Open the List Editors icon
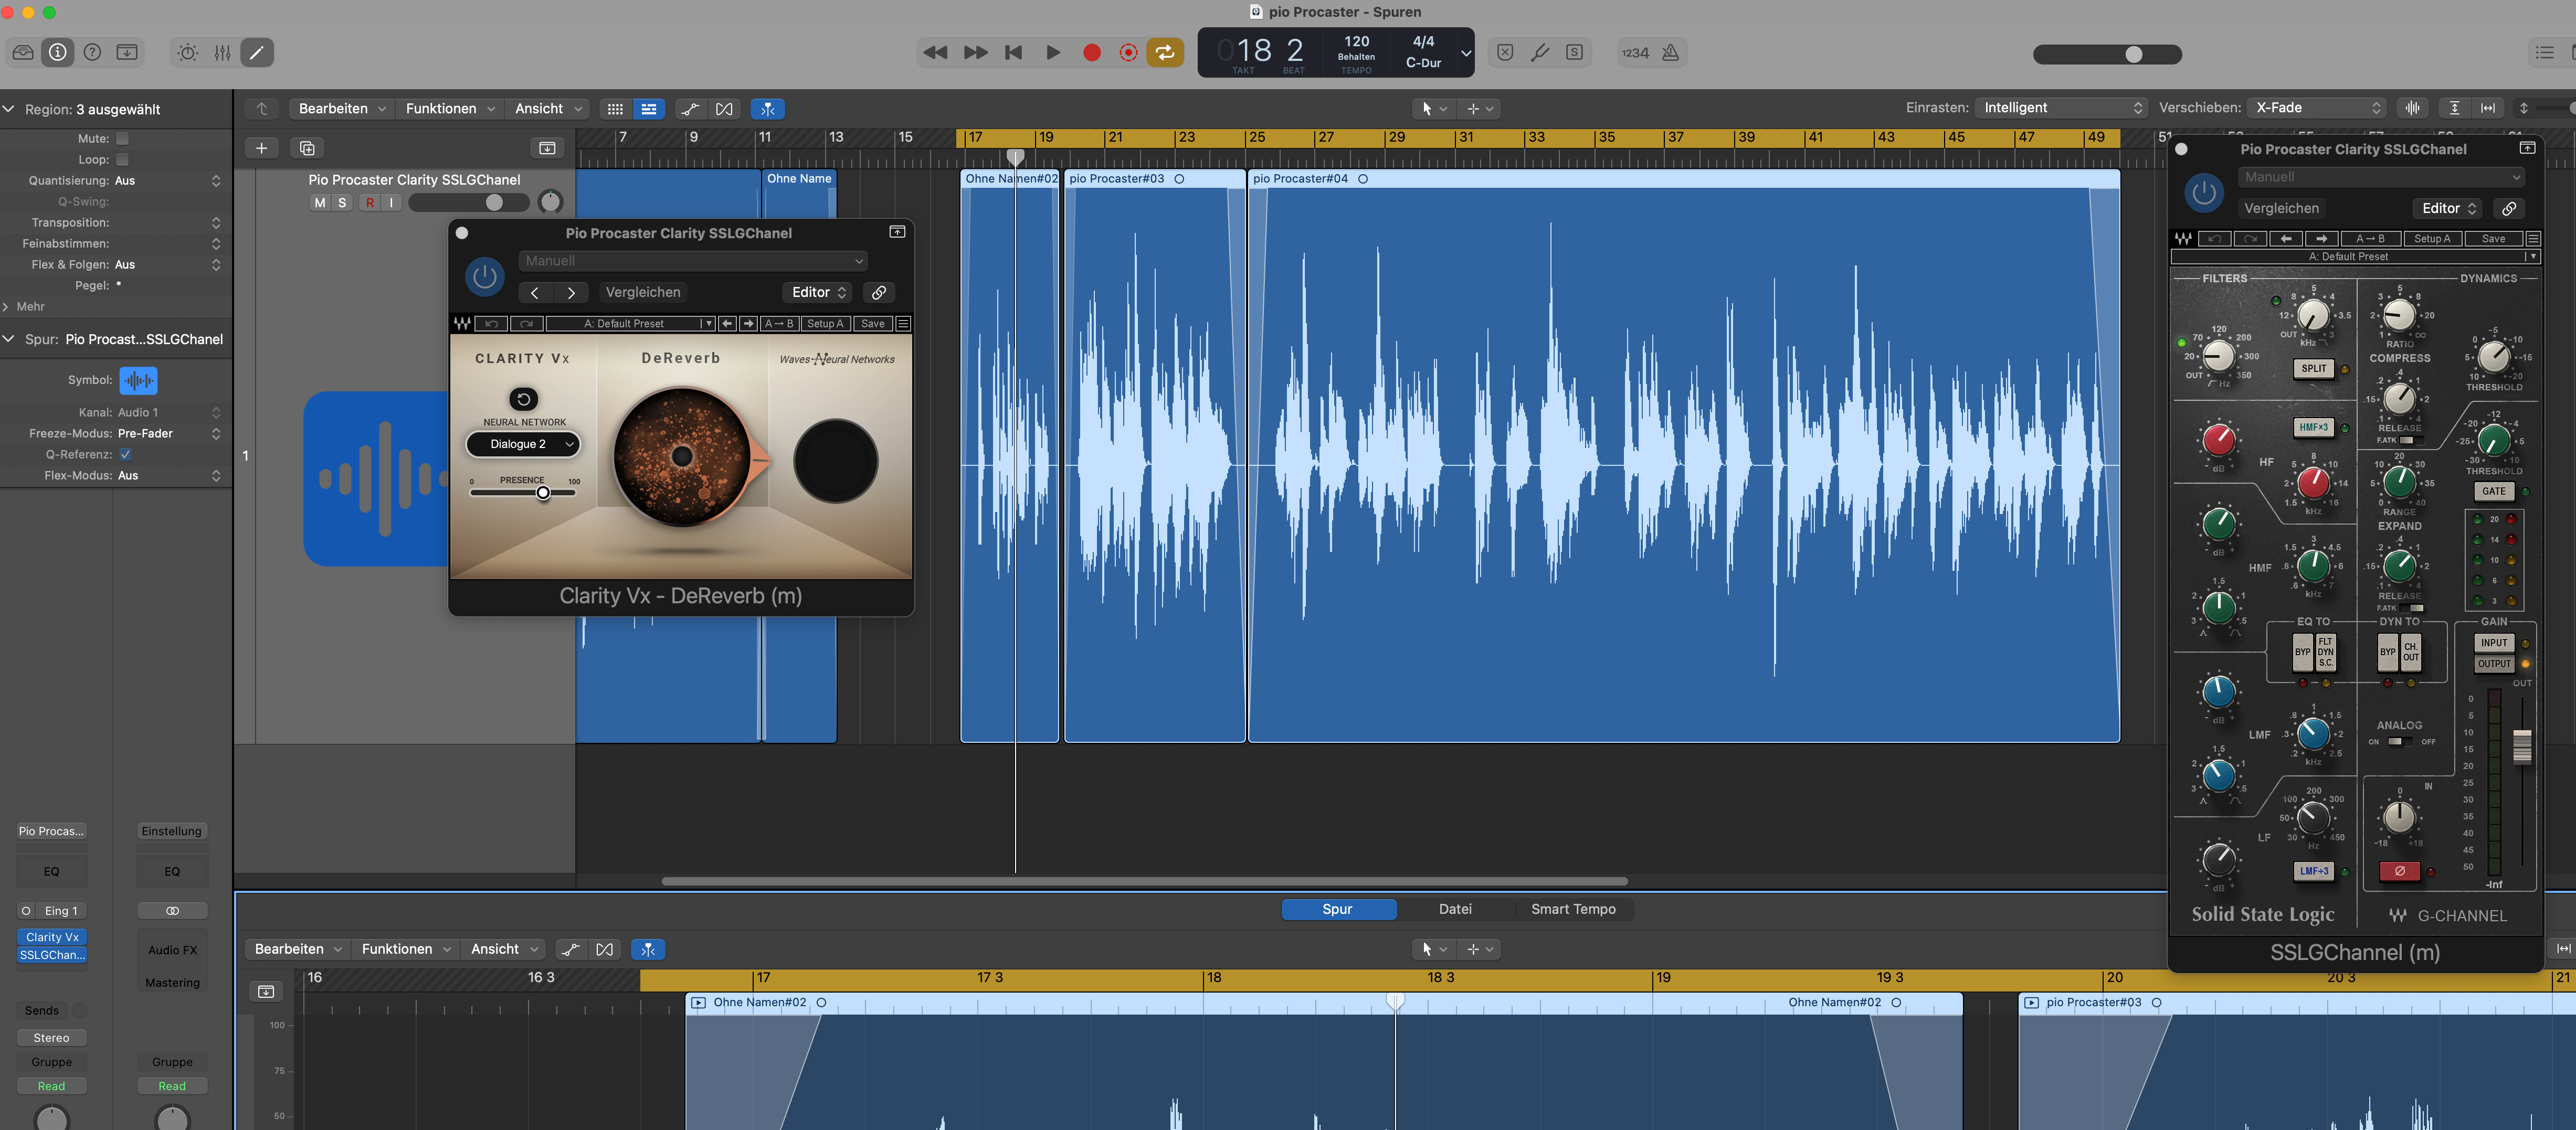 2545,52
